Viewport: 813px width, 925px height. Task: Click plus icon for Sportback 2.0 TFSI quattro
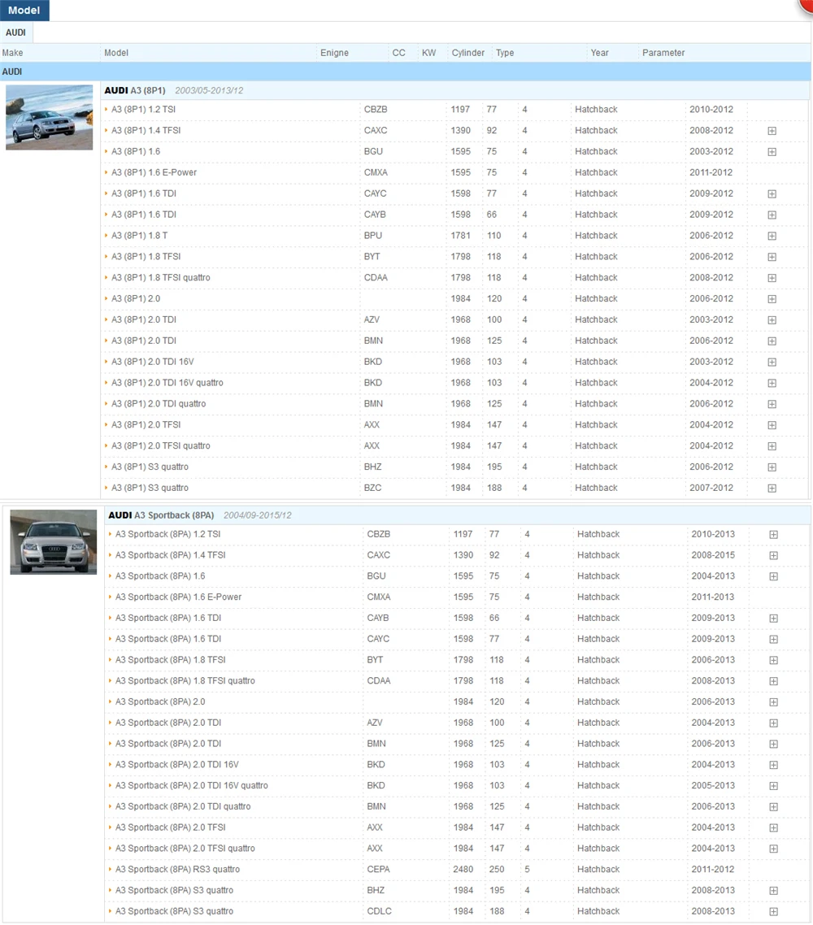pyautogui.click(x=773, y=849)
